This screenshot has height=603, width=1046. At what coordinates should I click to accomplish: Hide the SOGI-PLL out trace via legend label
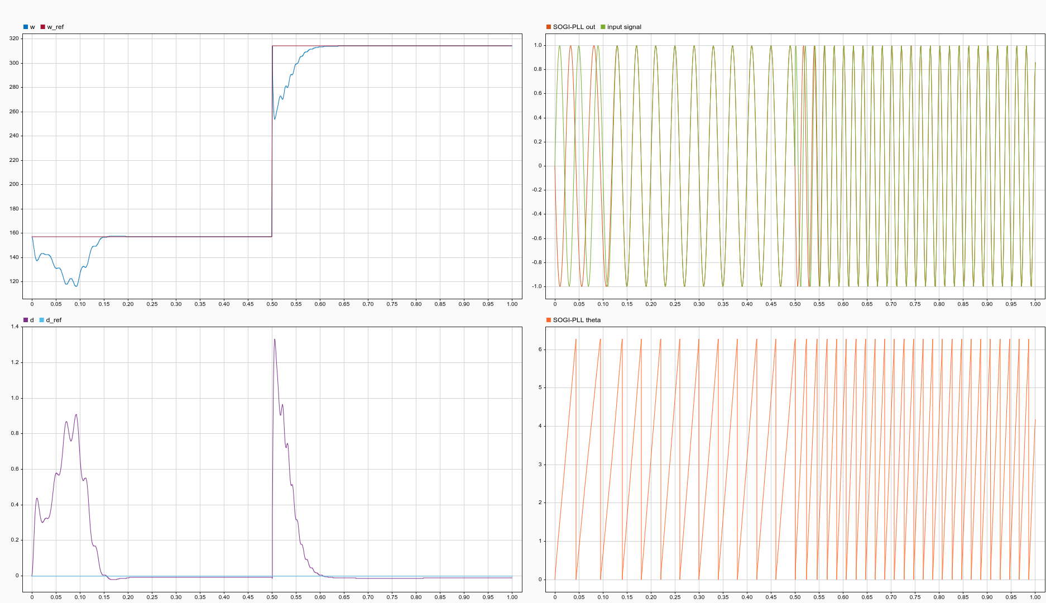[574, 27]
